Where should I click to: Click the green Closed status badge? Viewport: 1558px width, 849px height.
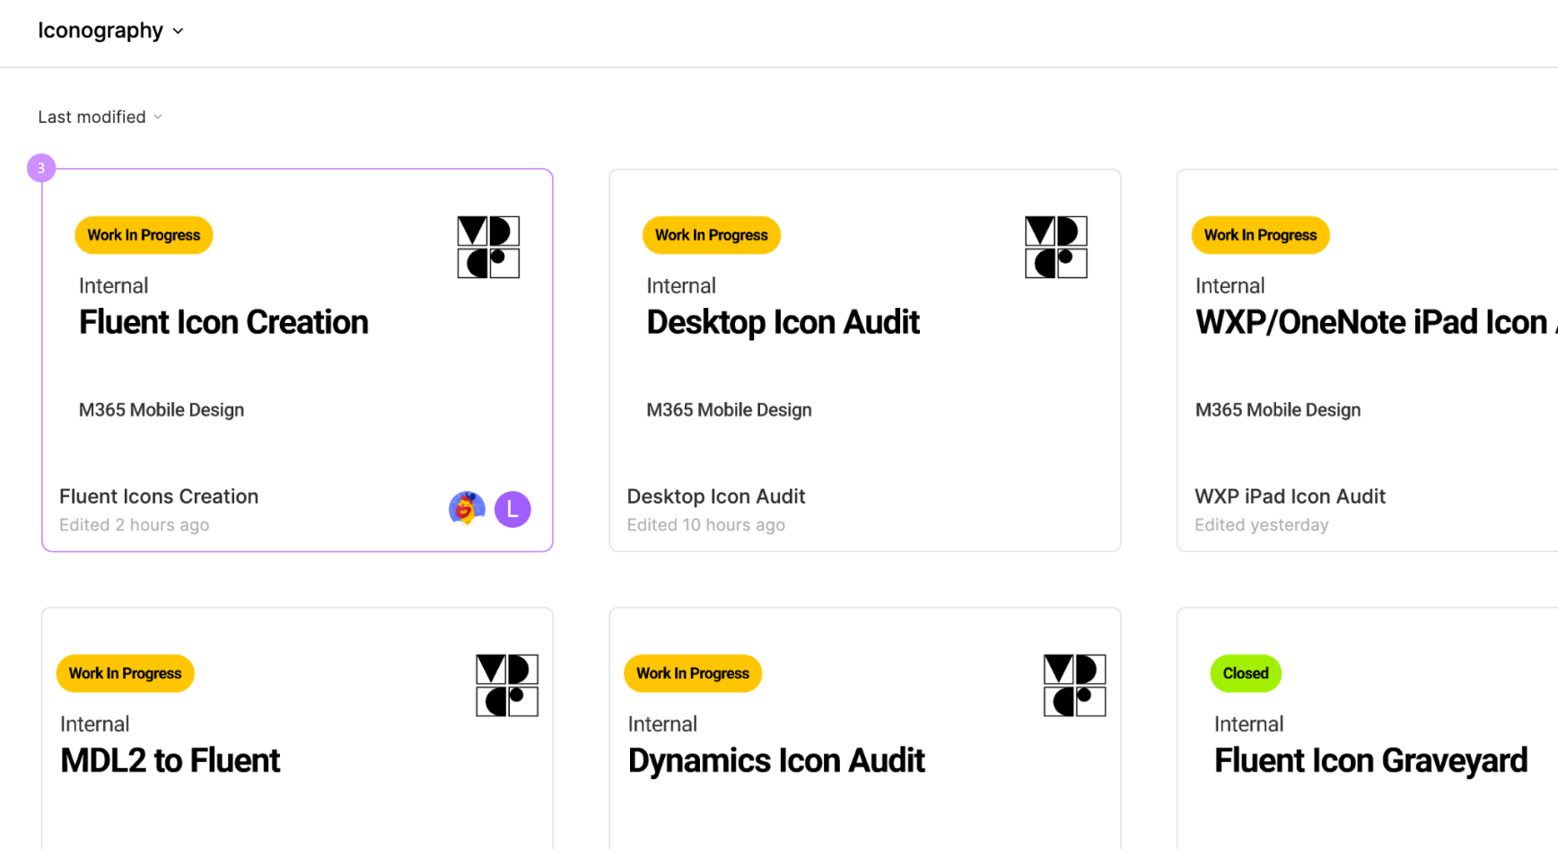(x=1245, y=673)
